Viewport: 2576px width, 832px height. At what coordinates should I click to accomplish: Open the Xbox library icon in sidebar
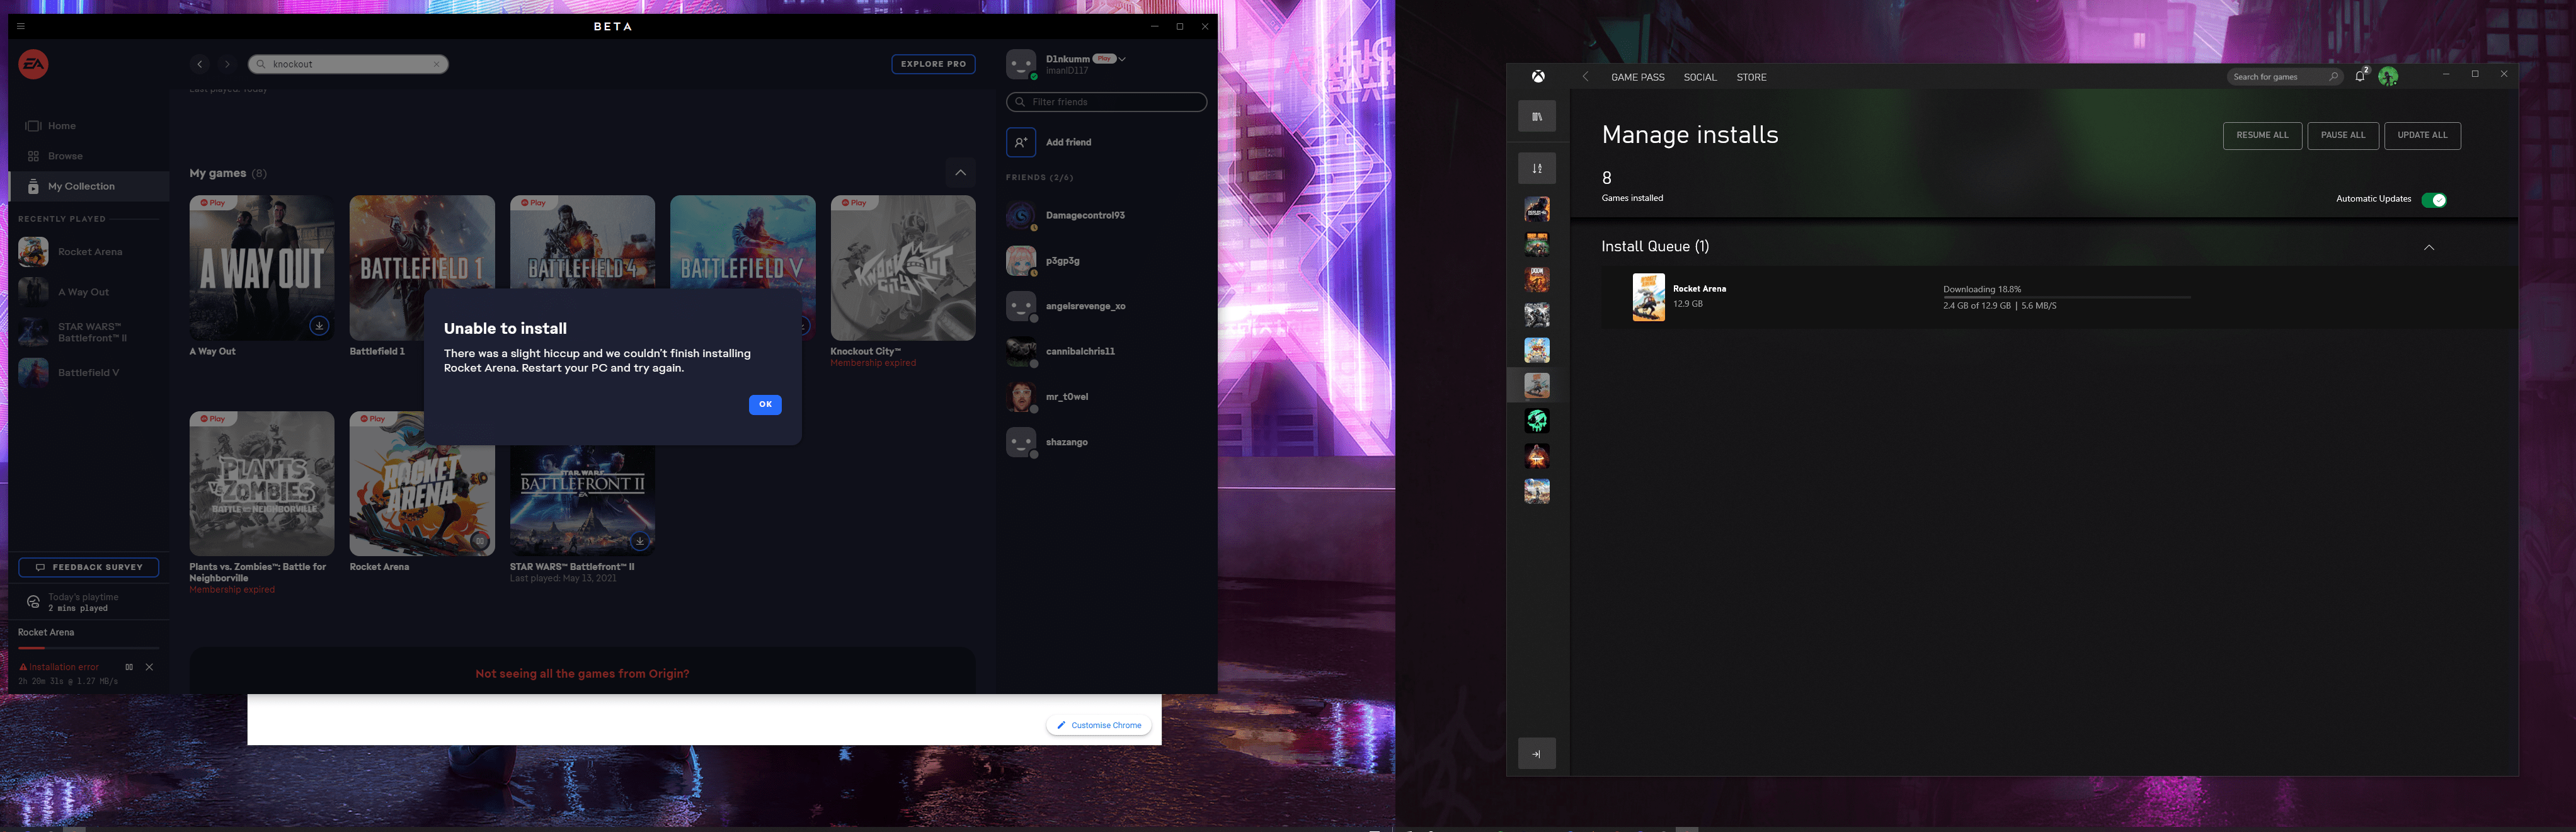pos(1536,116)
